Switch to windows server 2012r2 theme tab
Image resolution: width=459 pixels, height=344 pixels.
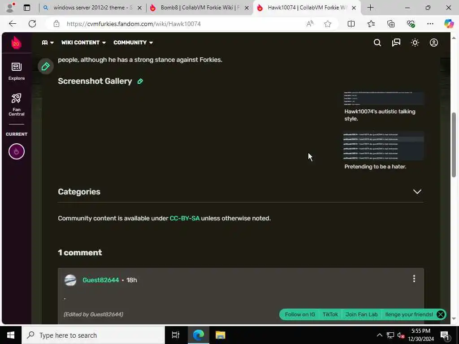88,8
